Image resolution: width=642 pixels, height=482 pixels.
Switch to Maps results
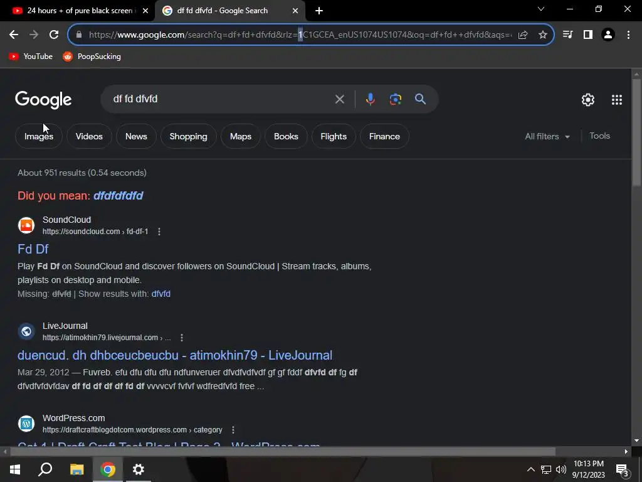pos(241,136)
